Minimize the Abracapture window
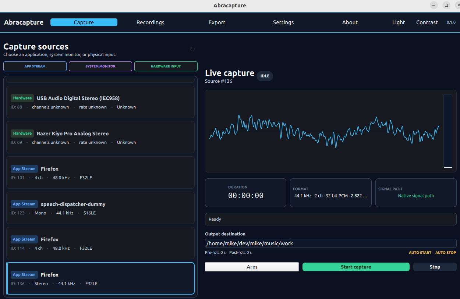The image size is (460, 299). pyautogui.click(x=435, y=5)
